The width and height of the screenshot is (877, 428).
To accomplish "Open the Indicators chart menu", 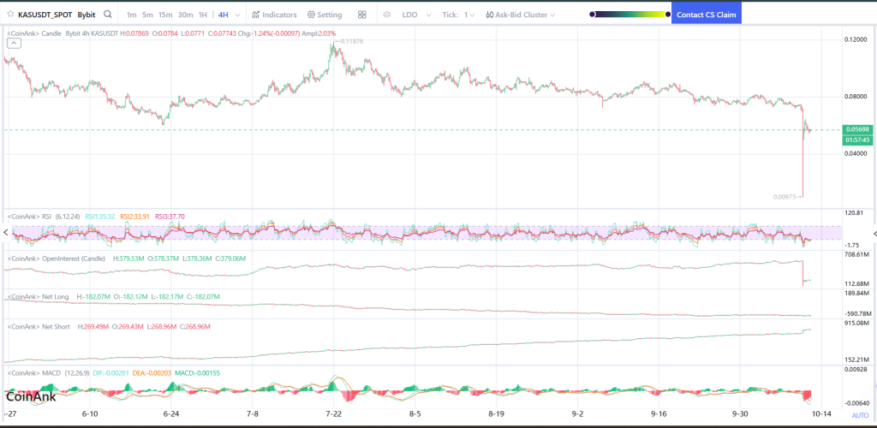I will coord(274,15).
